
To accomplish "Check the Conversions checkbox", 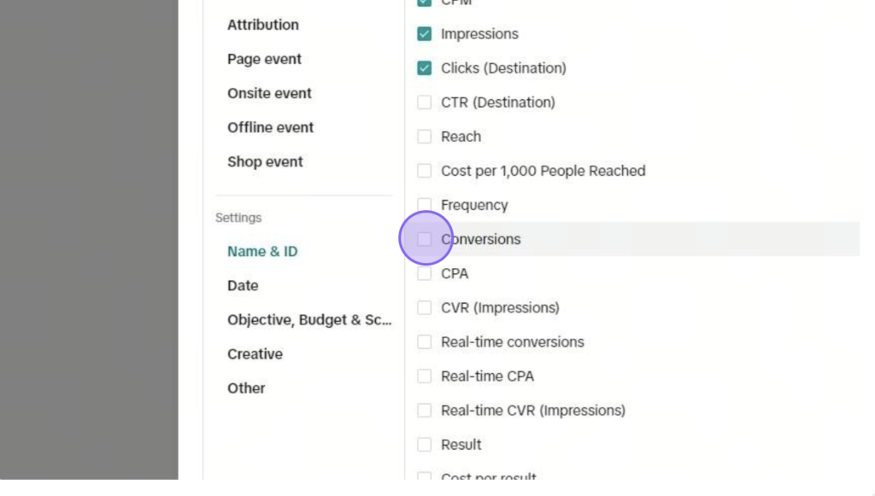I will coord(424,239).
